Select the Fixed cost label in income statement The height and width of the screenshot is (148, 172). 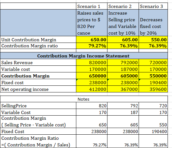[38, 83]
